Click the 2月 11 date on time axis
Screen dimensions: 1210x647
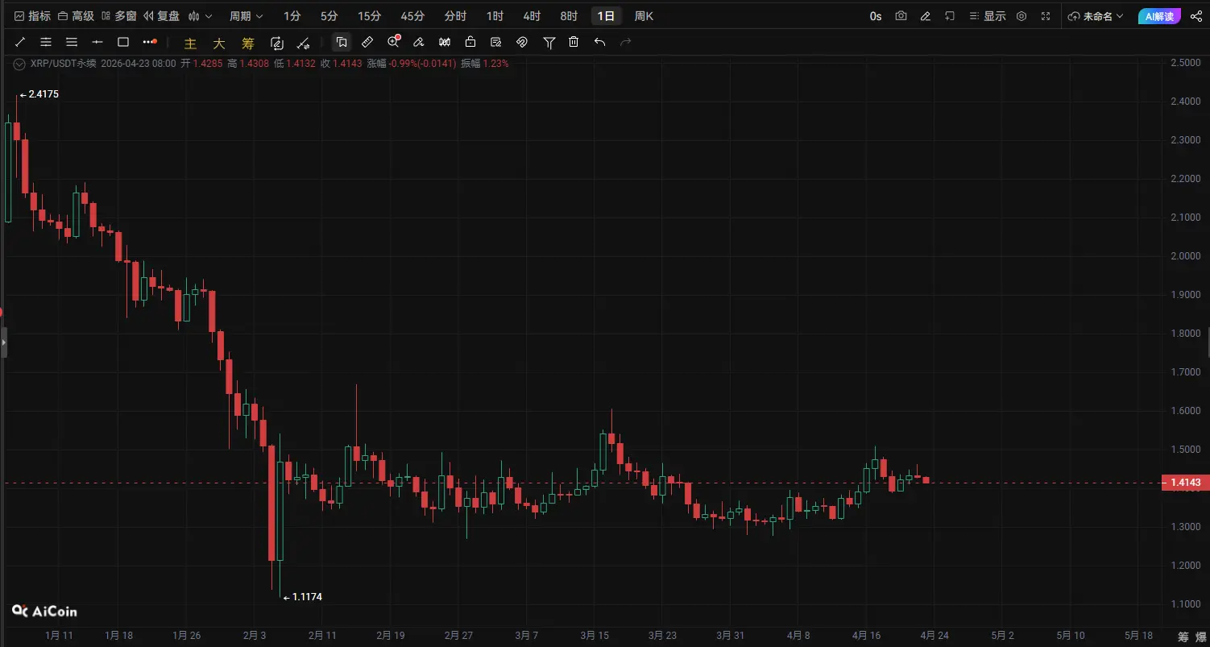[321, 636]
